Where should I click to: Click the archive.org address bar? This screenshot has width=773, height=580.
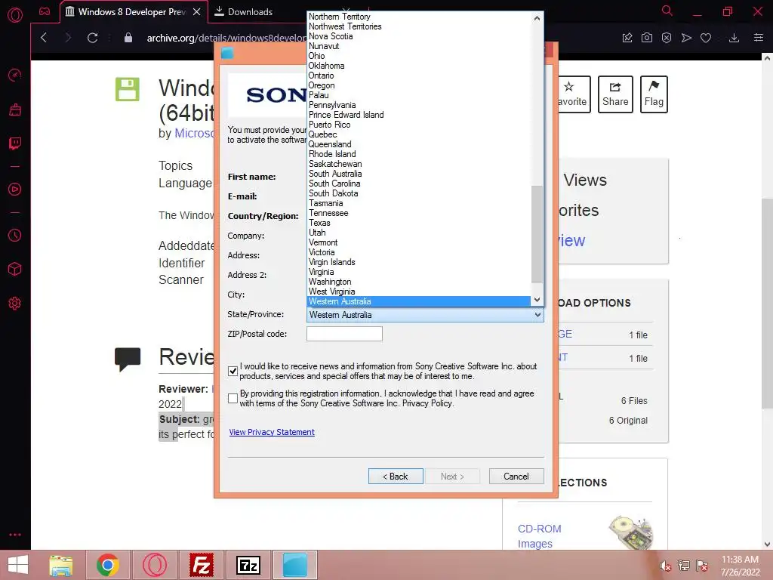pos(226,38)
